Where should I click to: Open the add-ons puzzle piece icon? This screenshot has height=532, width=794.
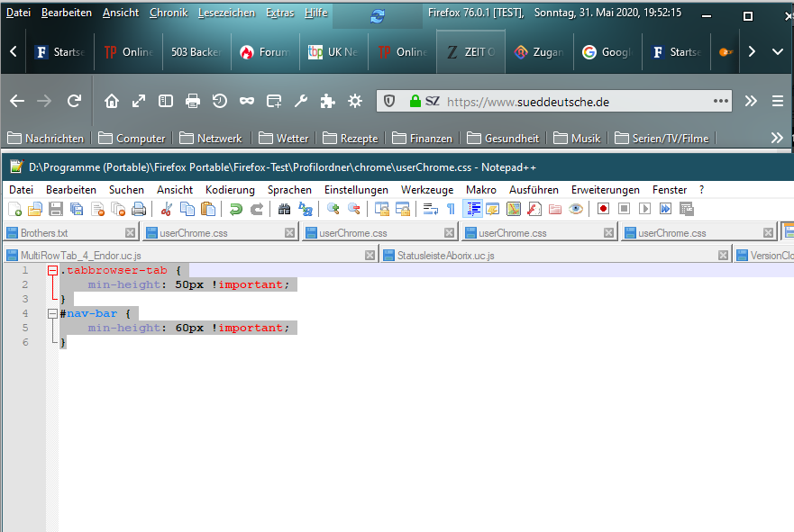(328, 102)
